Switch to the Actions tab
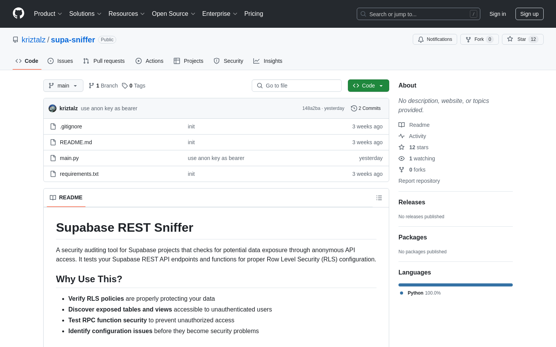 click(x=149, y=61)
